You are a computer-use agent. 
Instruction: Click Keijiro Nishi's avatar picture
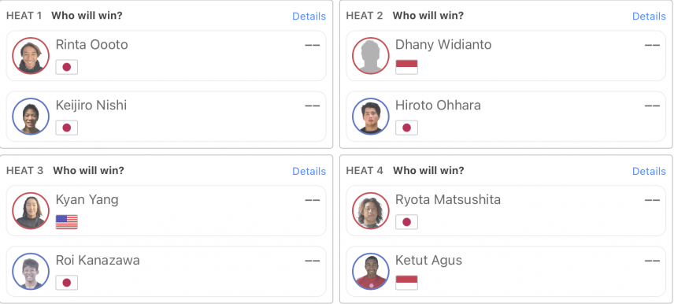31,117
